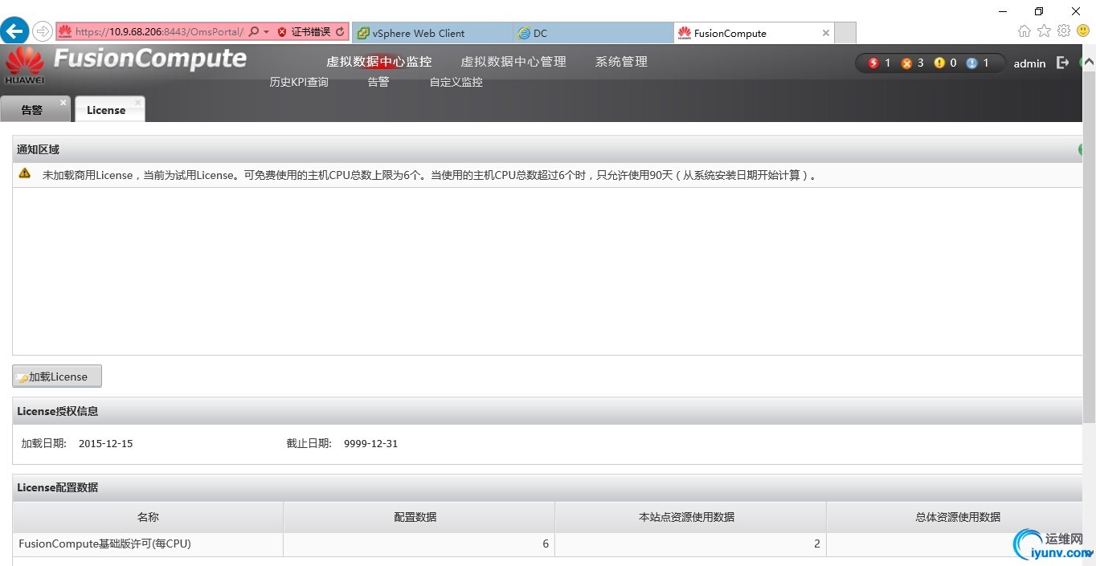The width and height of the screenshot is (1096, 566).
Task: Click the 配置数据 column header
Action: pos(419,517)
